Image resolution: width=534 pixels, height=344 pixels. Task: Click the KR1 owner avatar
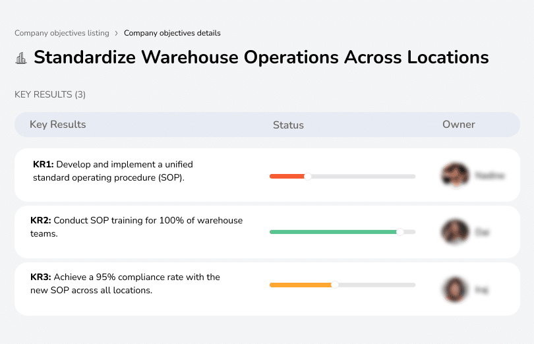(456, 175)
